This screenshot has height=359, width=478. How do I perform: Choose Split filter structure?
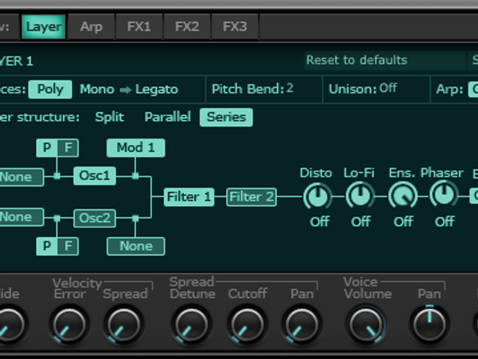point(109,117)
